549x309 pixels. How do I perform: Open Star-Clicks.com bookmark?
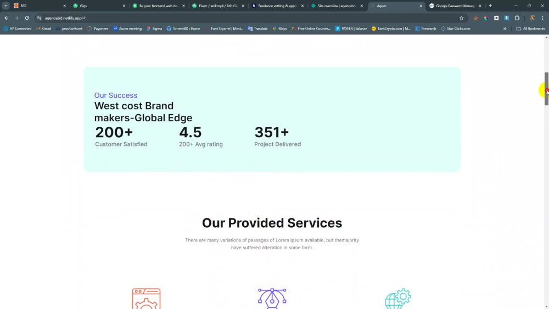click(456, 29)
